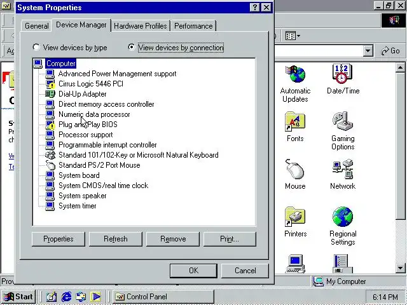Click the Dial-Up Adapter network card icon
This screenshot has height=305, width=407.
[x=50, y=94]
